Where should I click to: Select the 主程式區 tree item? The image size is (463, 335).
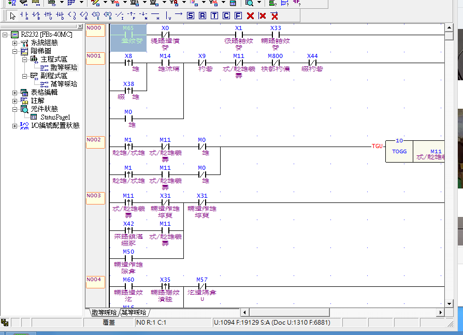[x=54, y=60]
